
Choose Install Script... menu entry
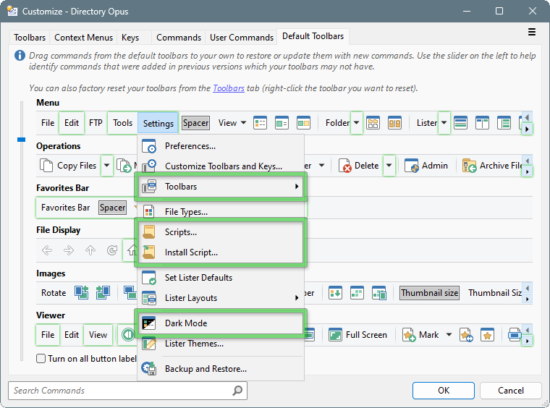point(221,252)
